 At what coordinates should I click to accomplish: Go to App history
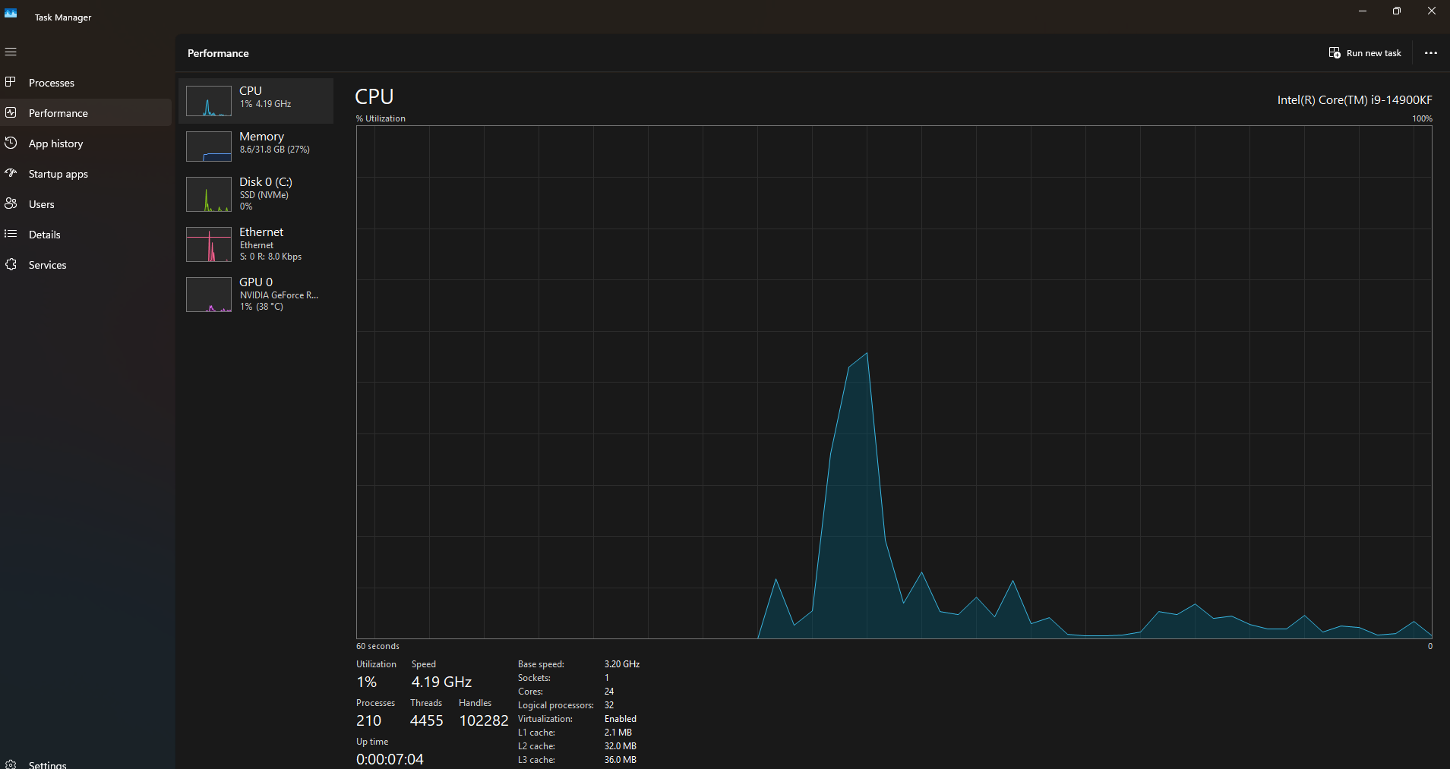[86, 143]
